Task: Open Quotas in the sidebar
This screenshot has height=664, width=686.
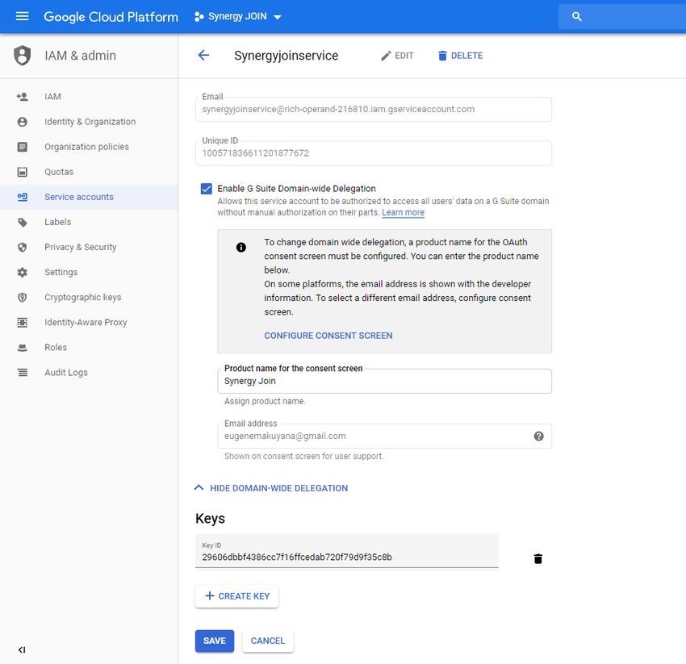Action: (89, 172)
